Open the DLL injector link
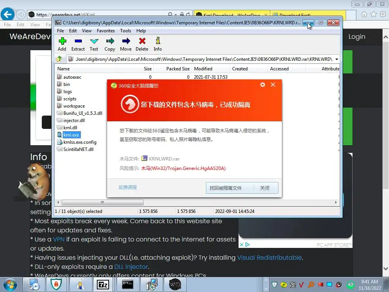The width and height of the screenshot is (389, 292). click(x=131, y=267)
